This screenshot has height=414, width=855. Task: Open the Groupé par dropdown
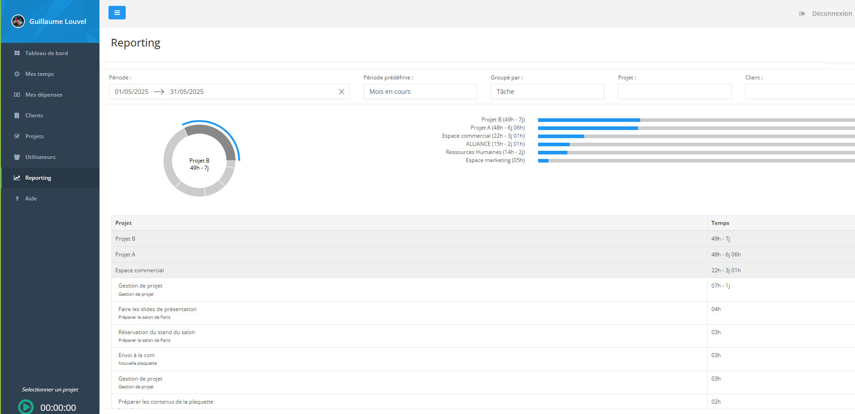click(547, 92)
